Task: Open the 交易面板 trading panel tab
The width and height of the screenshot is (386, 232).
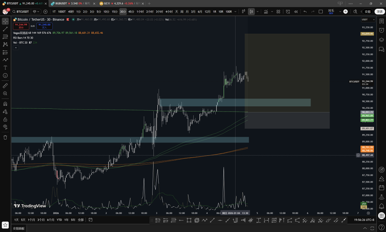Action: tap(19, 228)
